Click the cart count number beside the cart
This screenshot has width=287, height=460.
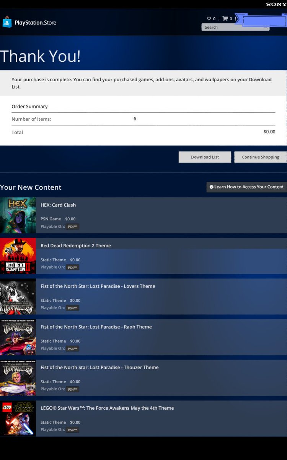pyautogui.click(x=231, y=18)
